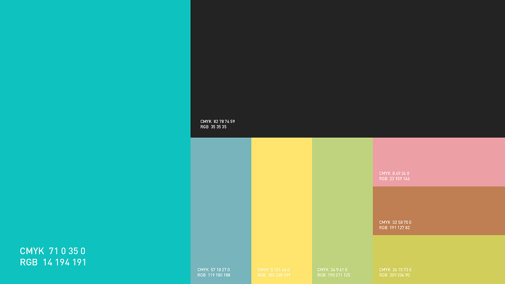Viewport: 505px width, 284px height.
Task: Select the 'CMYK 82 78 76 59' label
Action: [x=217, y=121]
